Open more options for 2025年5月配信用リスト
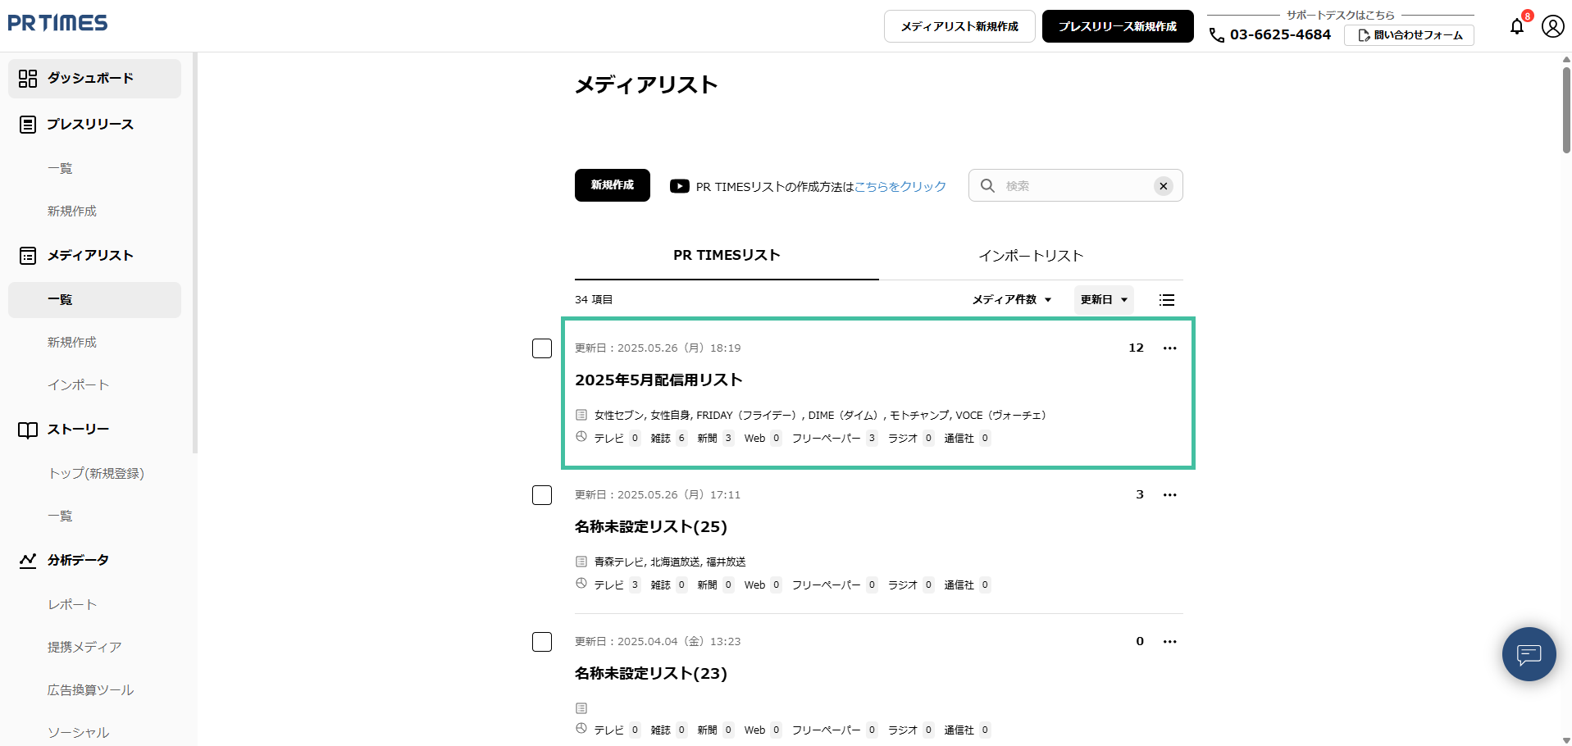The width and height of the screenshot is (1572, 746). (1169, 348)
